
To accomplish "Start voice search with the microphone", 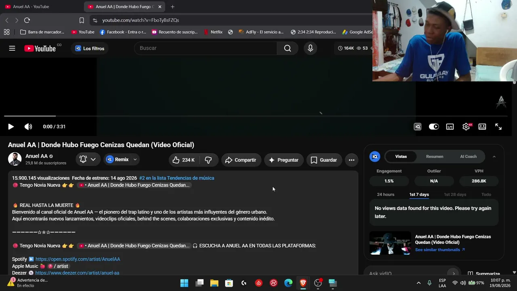I will (x=310, y=48).
